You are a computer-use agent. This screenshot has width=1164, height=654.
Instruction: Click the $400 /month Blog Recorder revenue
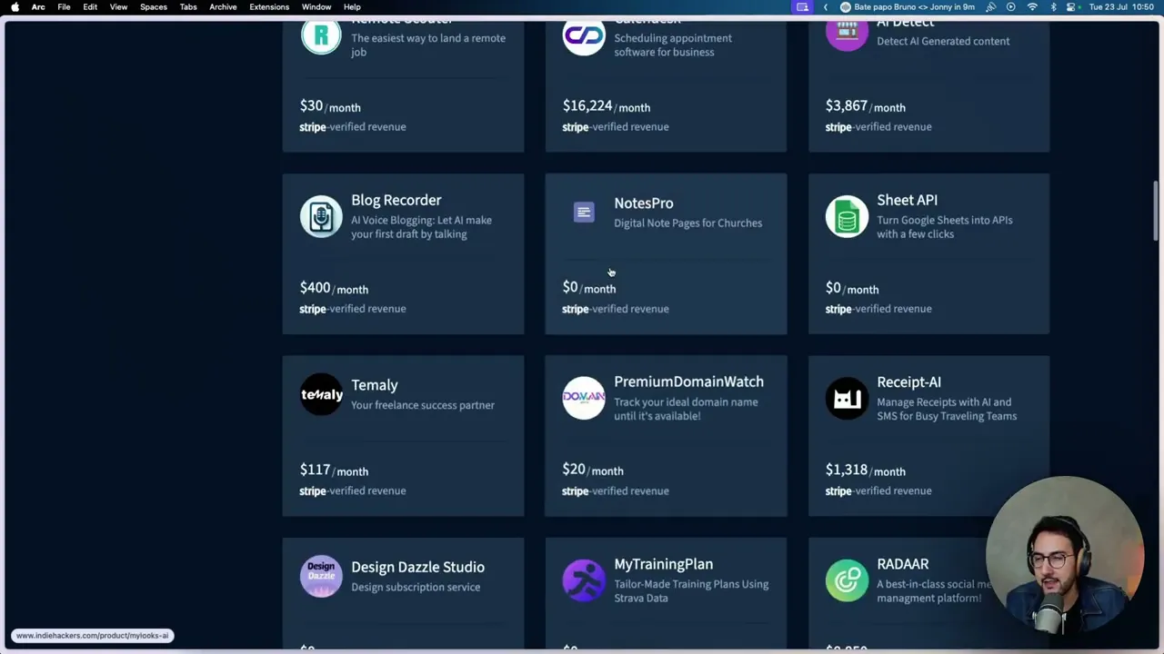[334, 288]
